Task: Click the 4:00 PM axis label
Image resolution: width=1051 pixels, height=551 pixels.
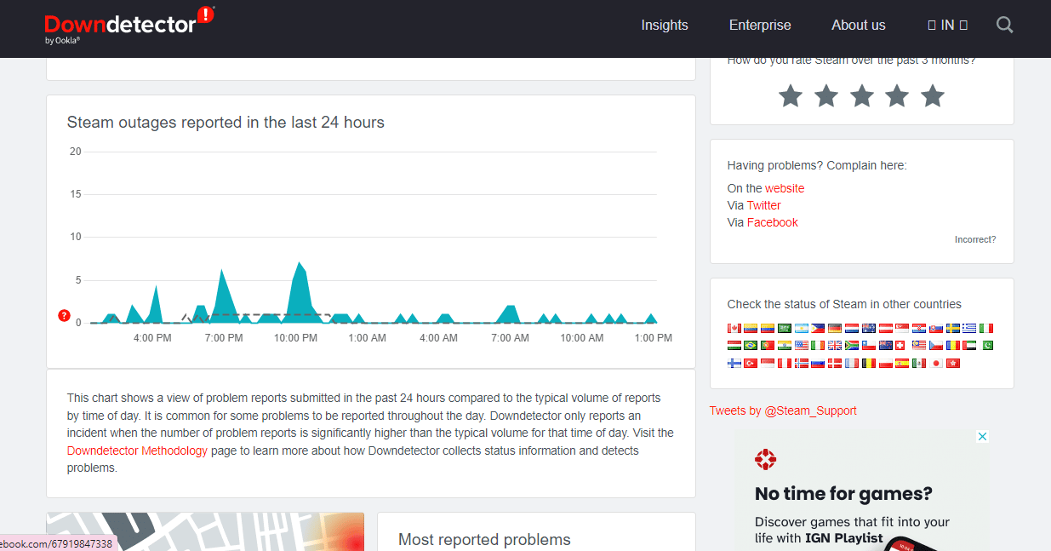Action: pyautogui.click(x=152, y=338)
